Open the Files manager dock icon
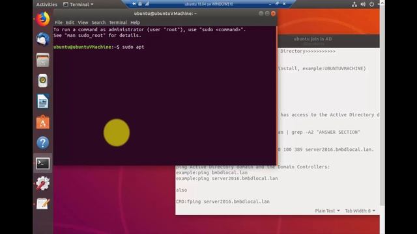Viewport: 417px width, 234px height. 43,60
